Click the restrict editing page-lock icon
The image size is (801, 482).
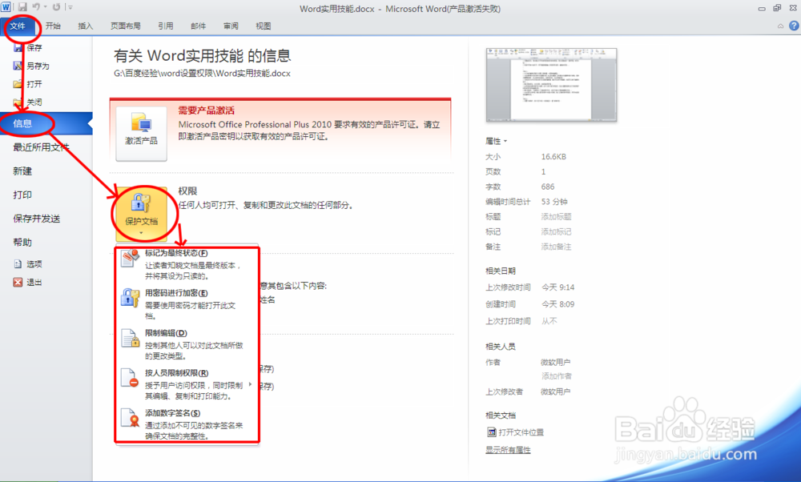click(x=130, y=338)
